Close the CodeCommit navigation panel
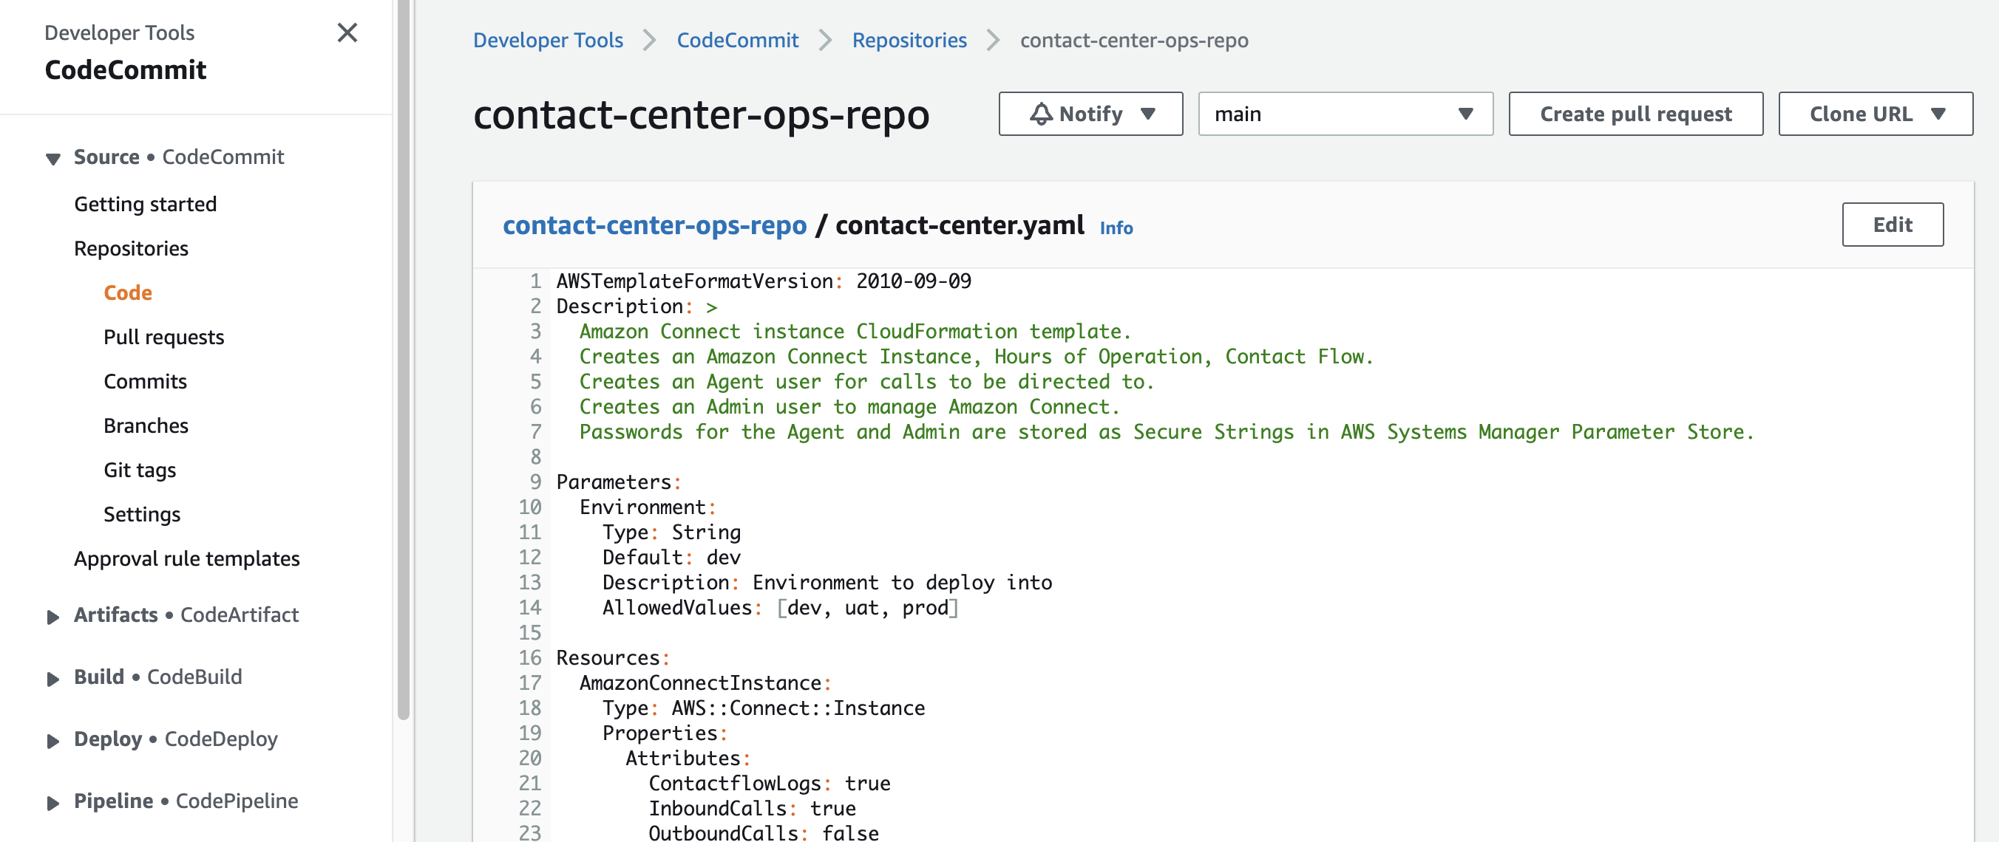 tap(347, 32)
